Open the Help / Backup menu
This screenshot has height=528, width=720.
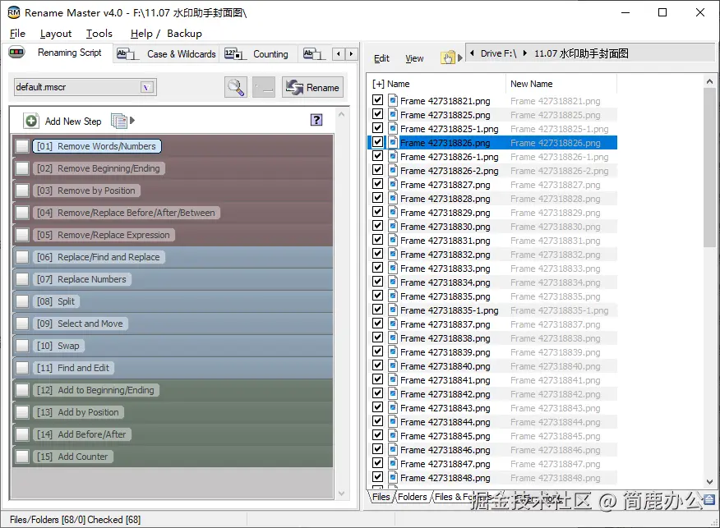coord(166,34)
